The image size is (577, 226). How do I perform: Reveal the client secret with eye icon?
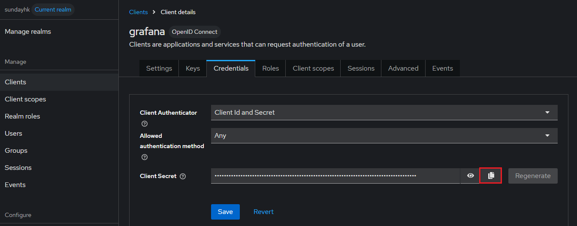click(x=471, y=175)
